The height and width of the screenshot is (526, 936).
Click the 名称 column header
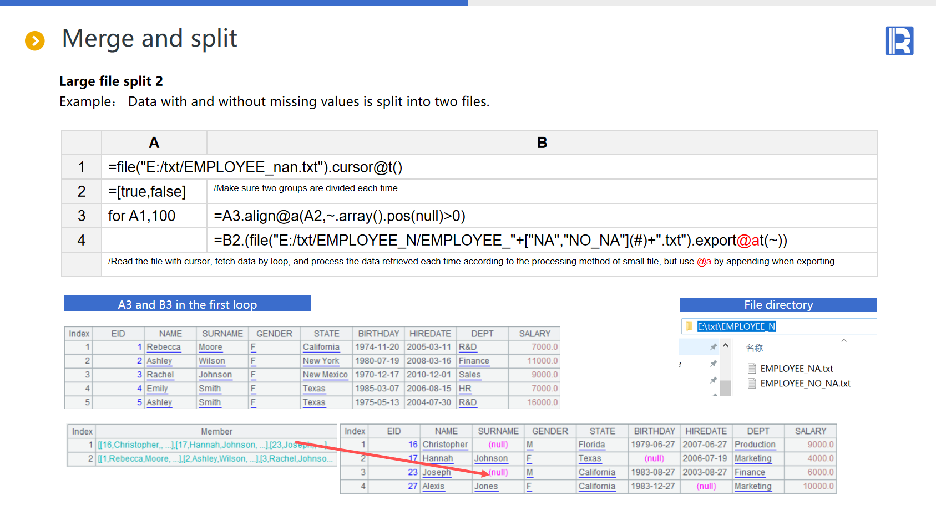[x=755, y=348]
